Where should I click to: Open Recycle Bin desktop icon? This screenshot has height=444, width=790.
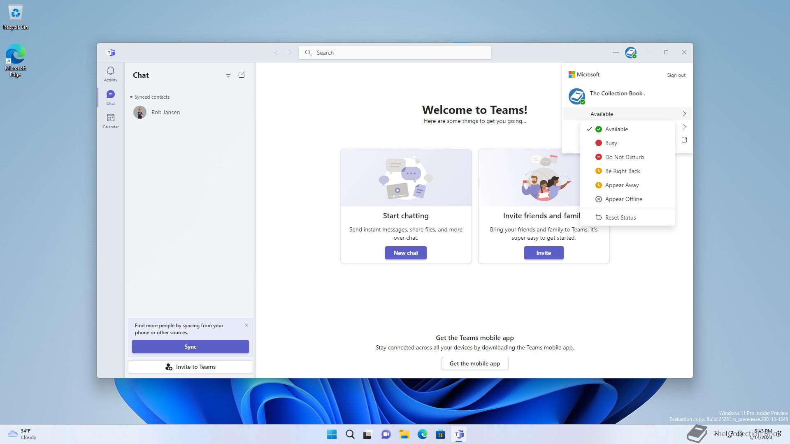coord(16,17)
